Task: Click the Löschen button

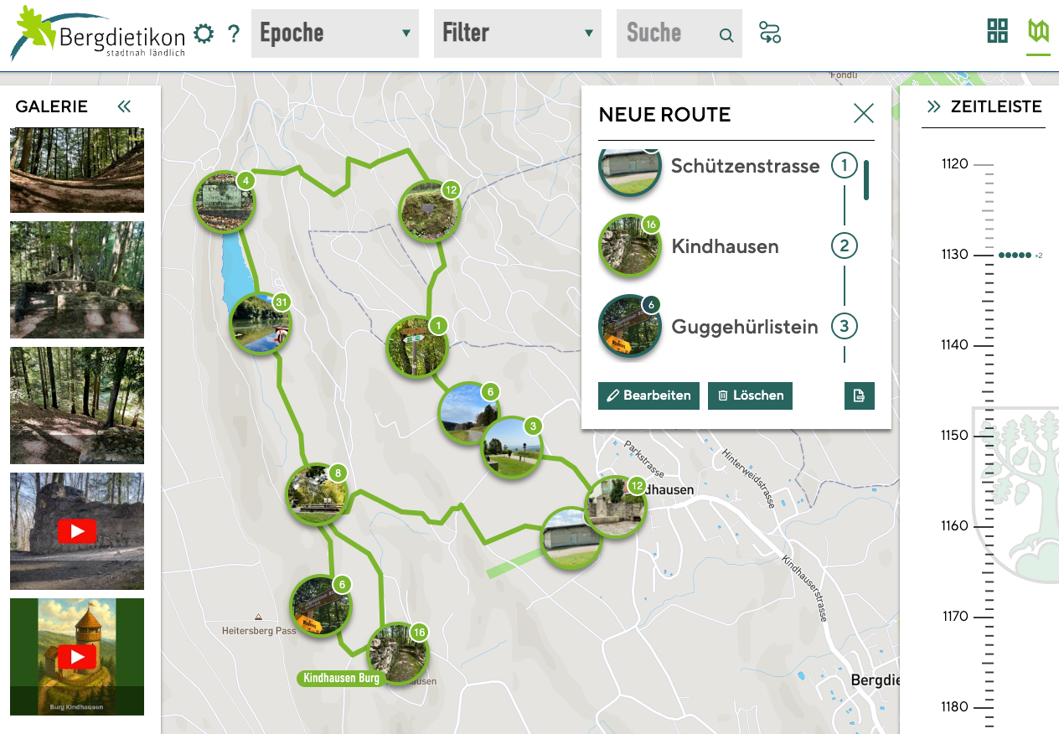Action: tap(750, 395)
